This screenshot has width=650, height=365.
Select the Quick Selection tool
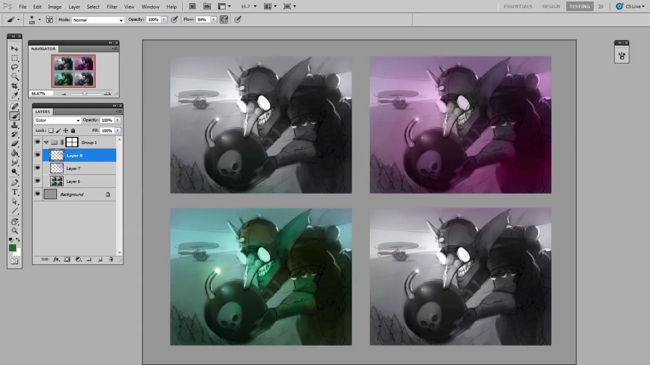pyautogui.click(x=15, y=77)
